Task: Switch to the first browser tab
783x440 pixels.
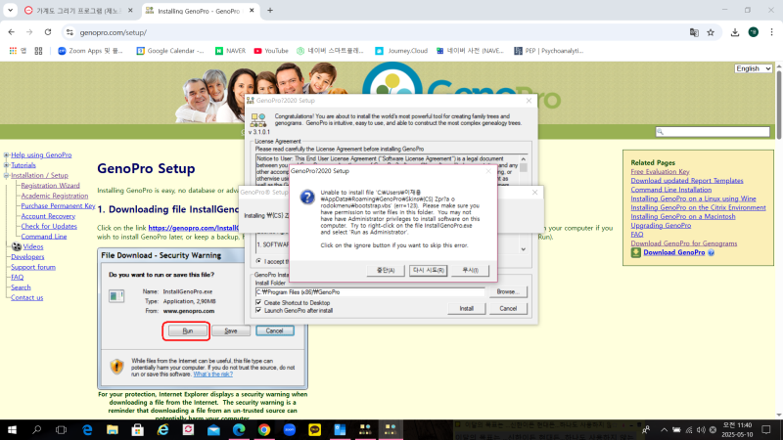Action: tap(73, 10)
